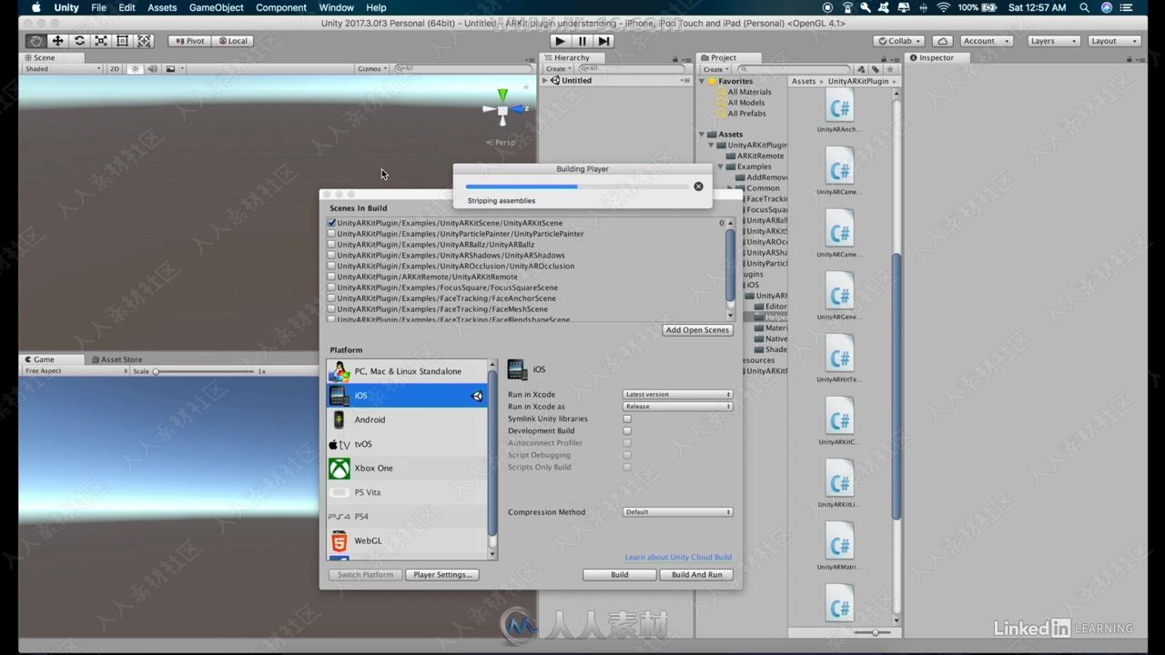The width and height of the screenshot is (1165, 655).
Task: Toggle scene effects image icon
Action: point(171,68)
